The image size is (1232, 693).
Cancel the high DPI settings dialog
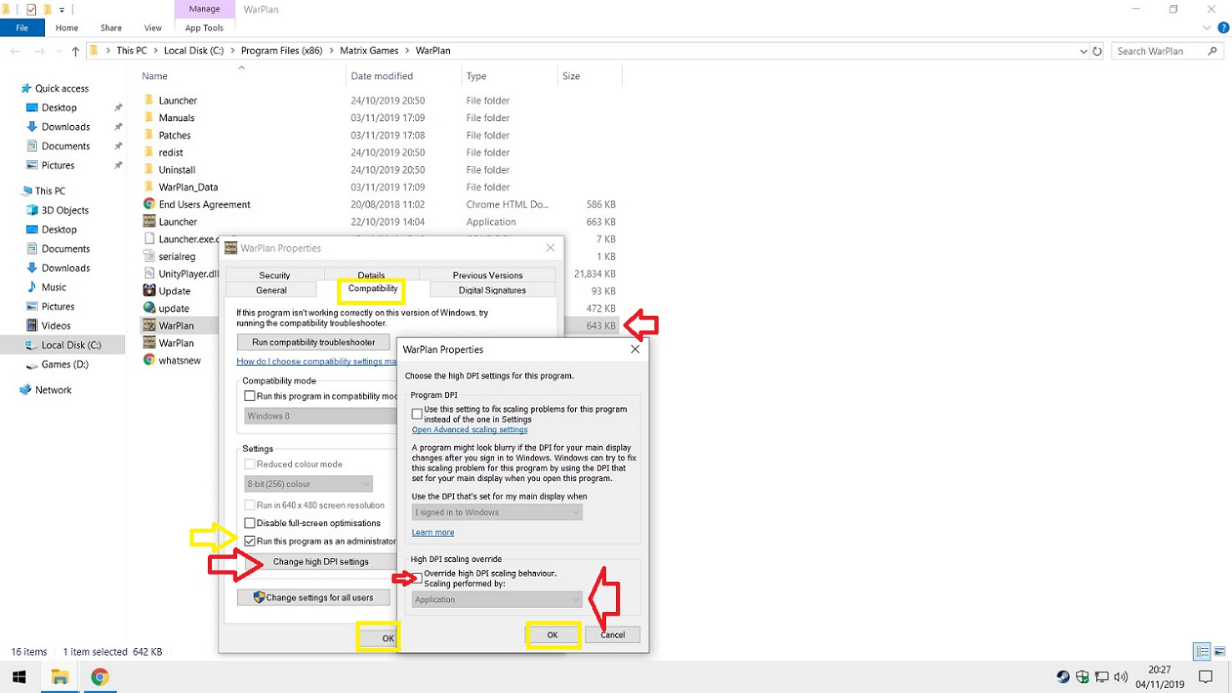[613, 635]
